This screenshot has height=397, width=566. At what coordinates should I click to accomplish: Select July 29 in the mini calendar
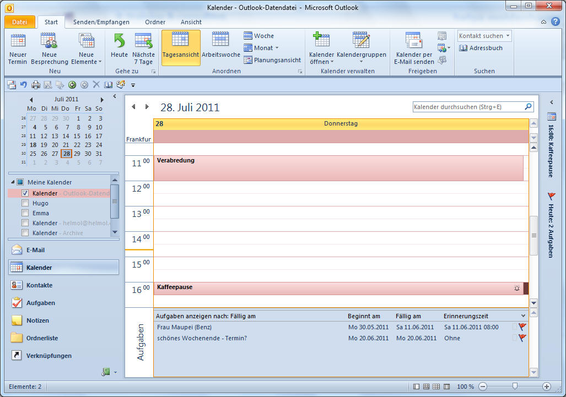(x=77, y=154)
